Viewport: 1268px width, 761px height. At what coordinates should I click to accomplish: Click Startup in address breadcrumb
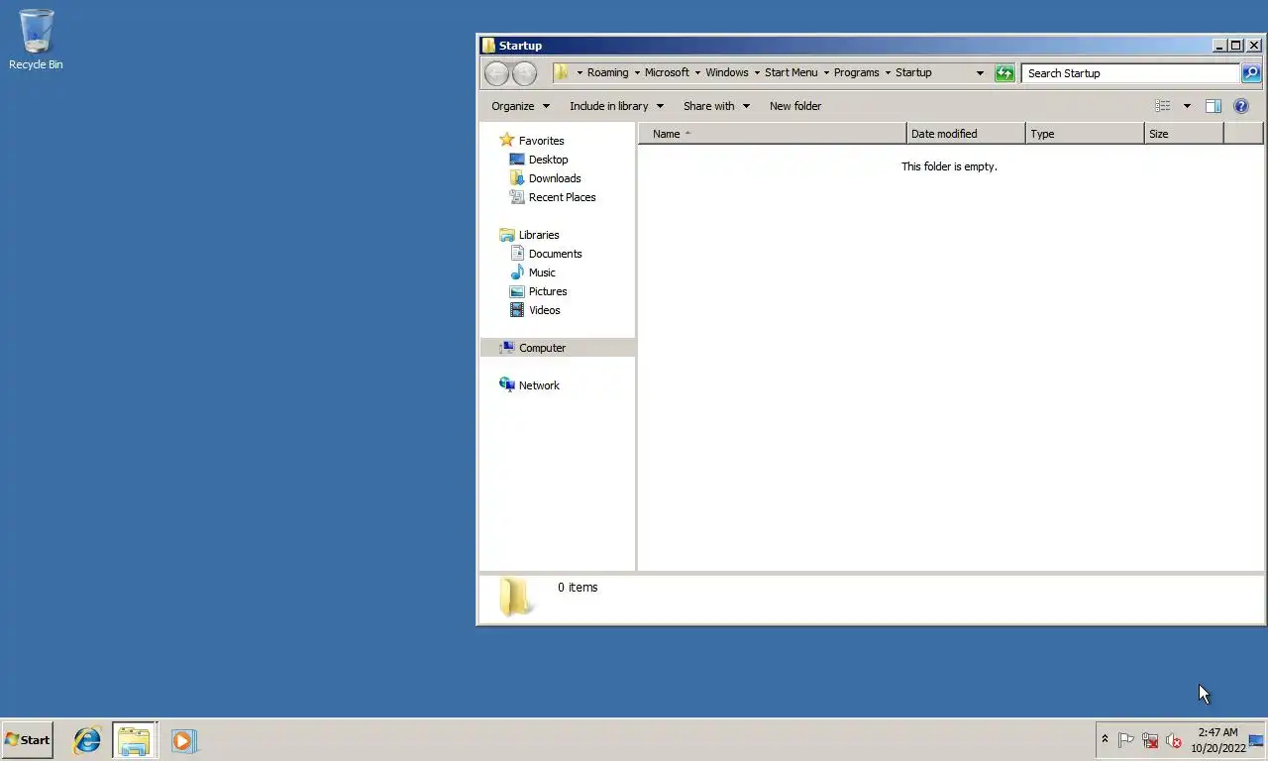pyautogui.click(x=913, y=73)
